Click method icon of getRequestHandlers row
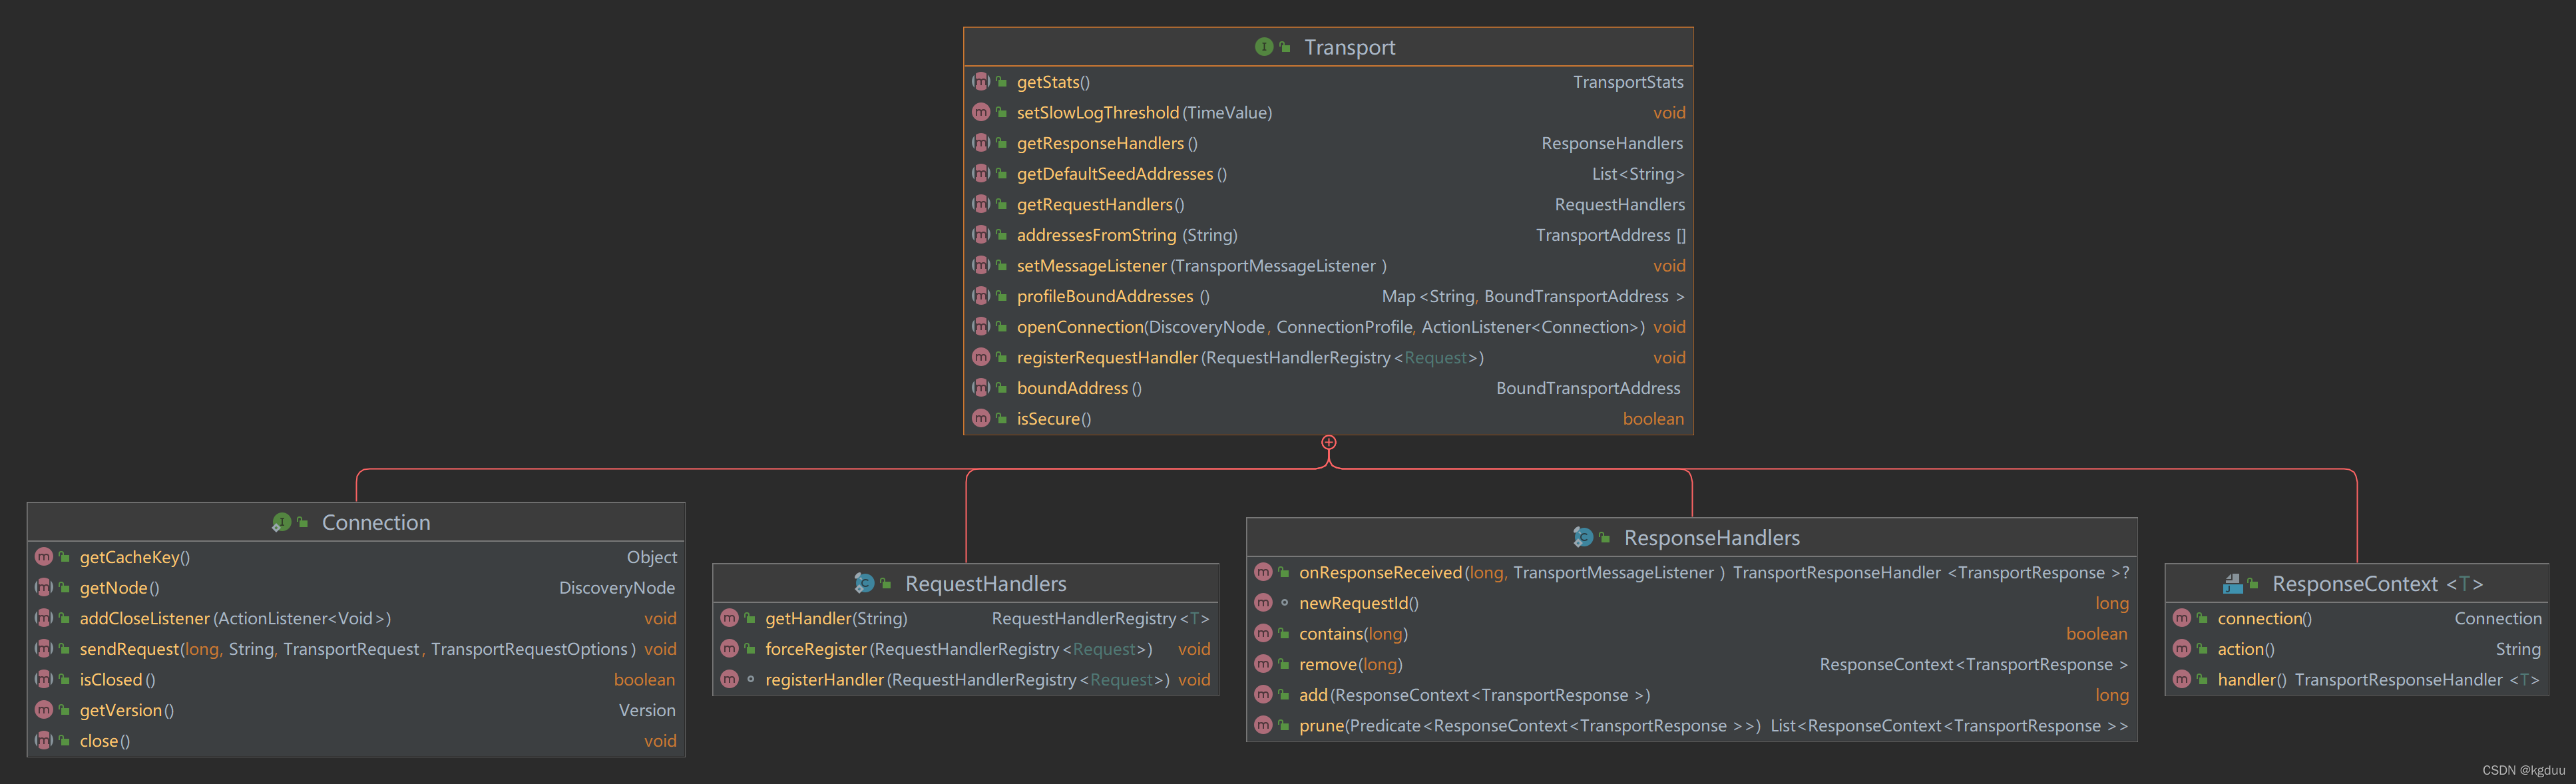 (981, 204)
